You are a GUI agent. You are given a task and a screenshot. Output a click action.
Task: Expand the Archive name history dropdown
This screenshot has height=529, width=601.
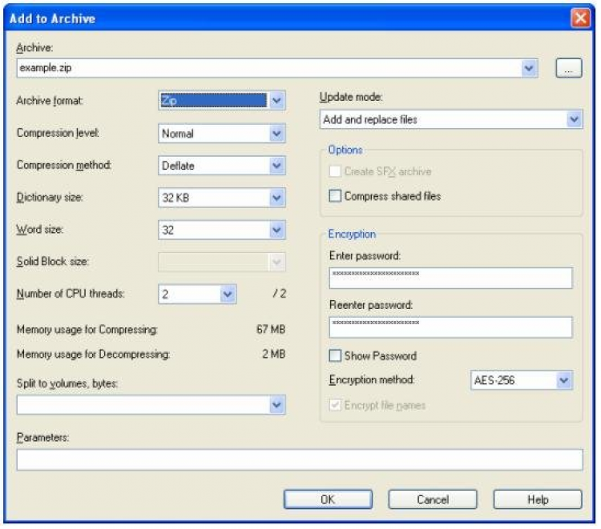pyautogui.click(x=529, y=68)
